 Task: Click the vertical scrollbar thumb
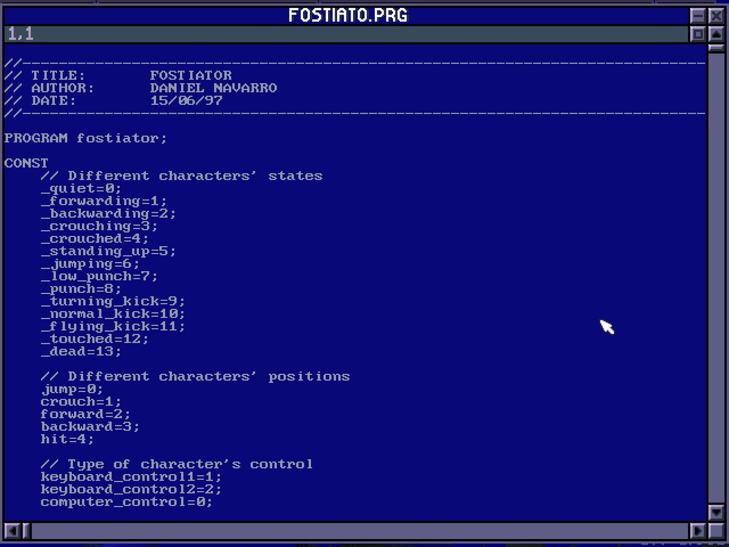click(x=716, y=48)
